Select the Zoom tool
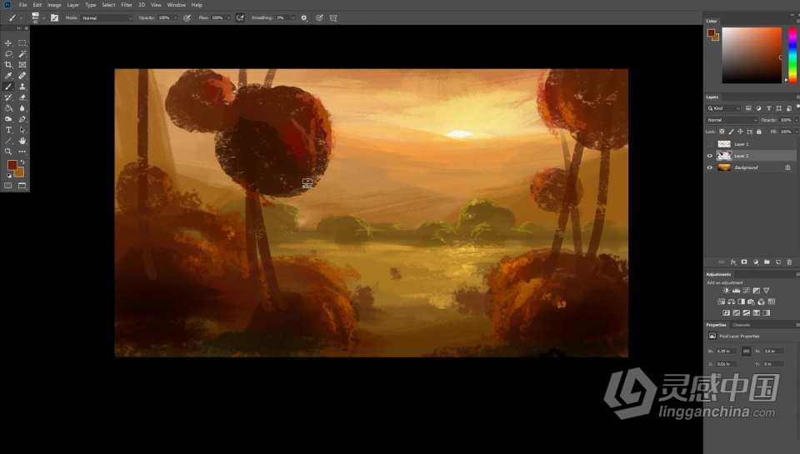800x454 pixels. pyautogui.click(x=8, y=152)
